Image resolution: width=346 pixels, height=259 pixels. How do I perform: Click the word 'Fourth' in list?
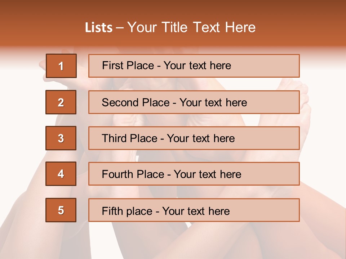116,174
